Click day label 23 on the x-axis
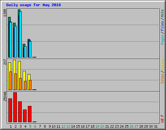Image resolution: width=166 pixels, height=130 pixels. 117,126
